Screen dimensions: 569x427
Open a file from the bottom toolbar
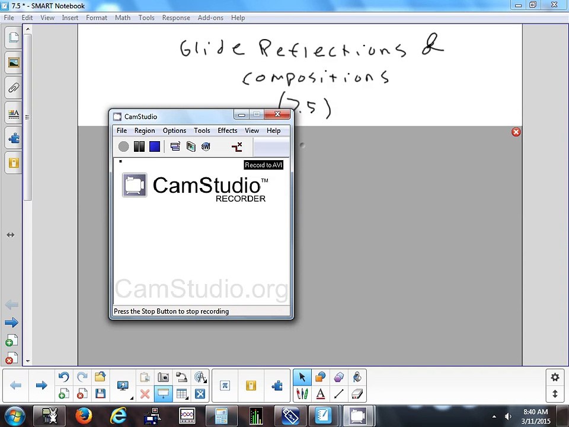(100, 377)
